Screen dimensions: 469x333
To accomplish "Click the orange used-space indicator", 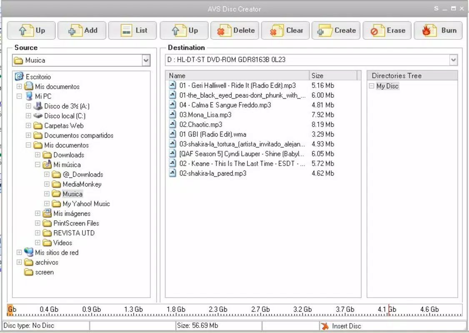I will (10, 310).
